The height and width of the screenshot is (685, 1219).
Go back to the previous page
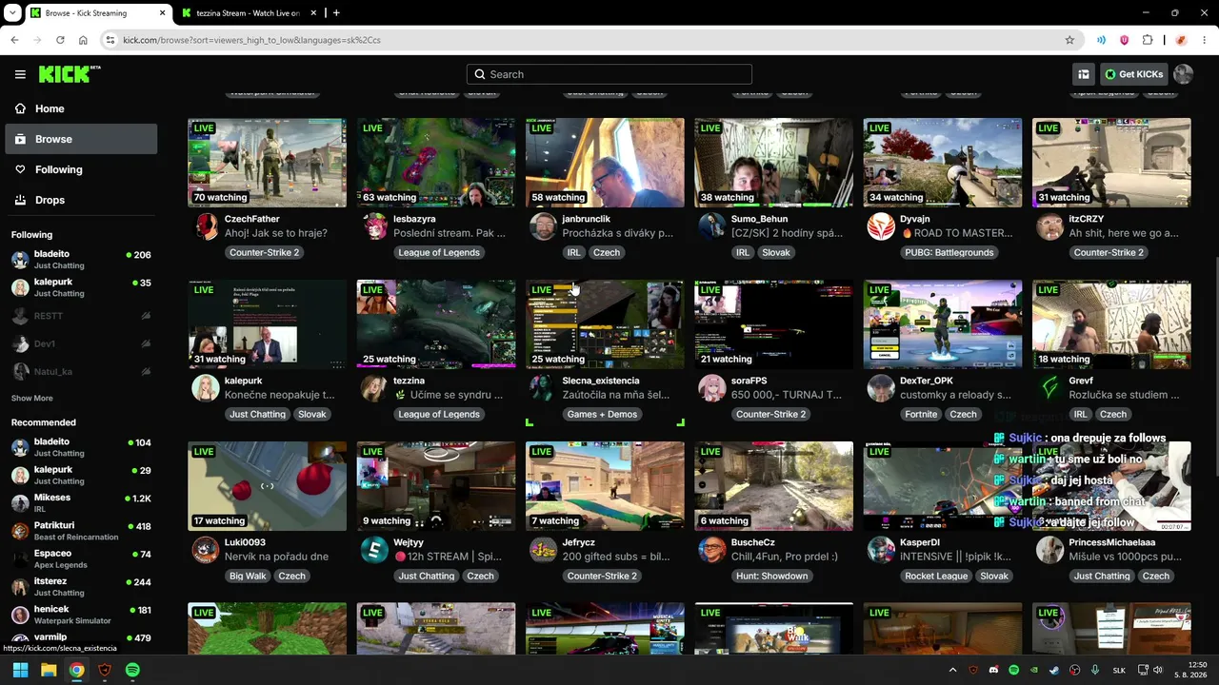point(14,40)
